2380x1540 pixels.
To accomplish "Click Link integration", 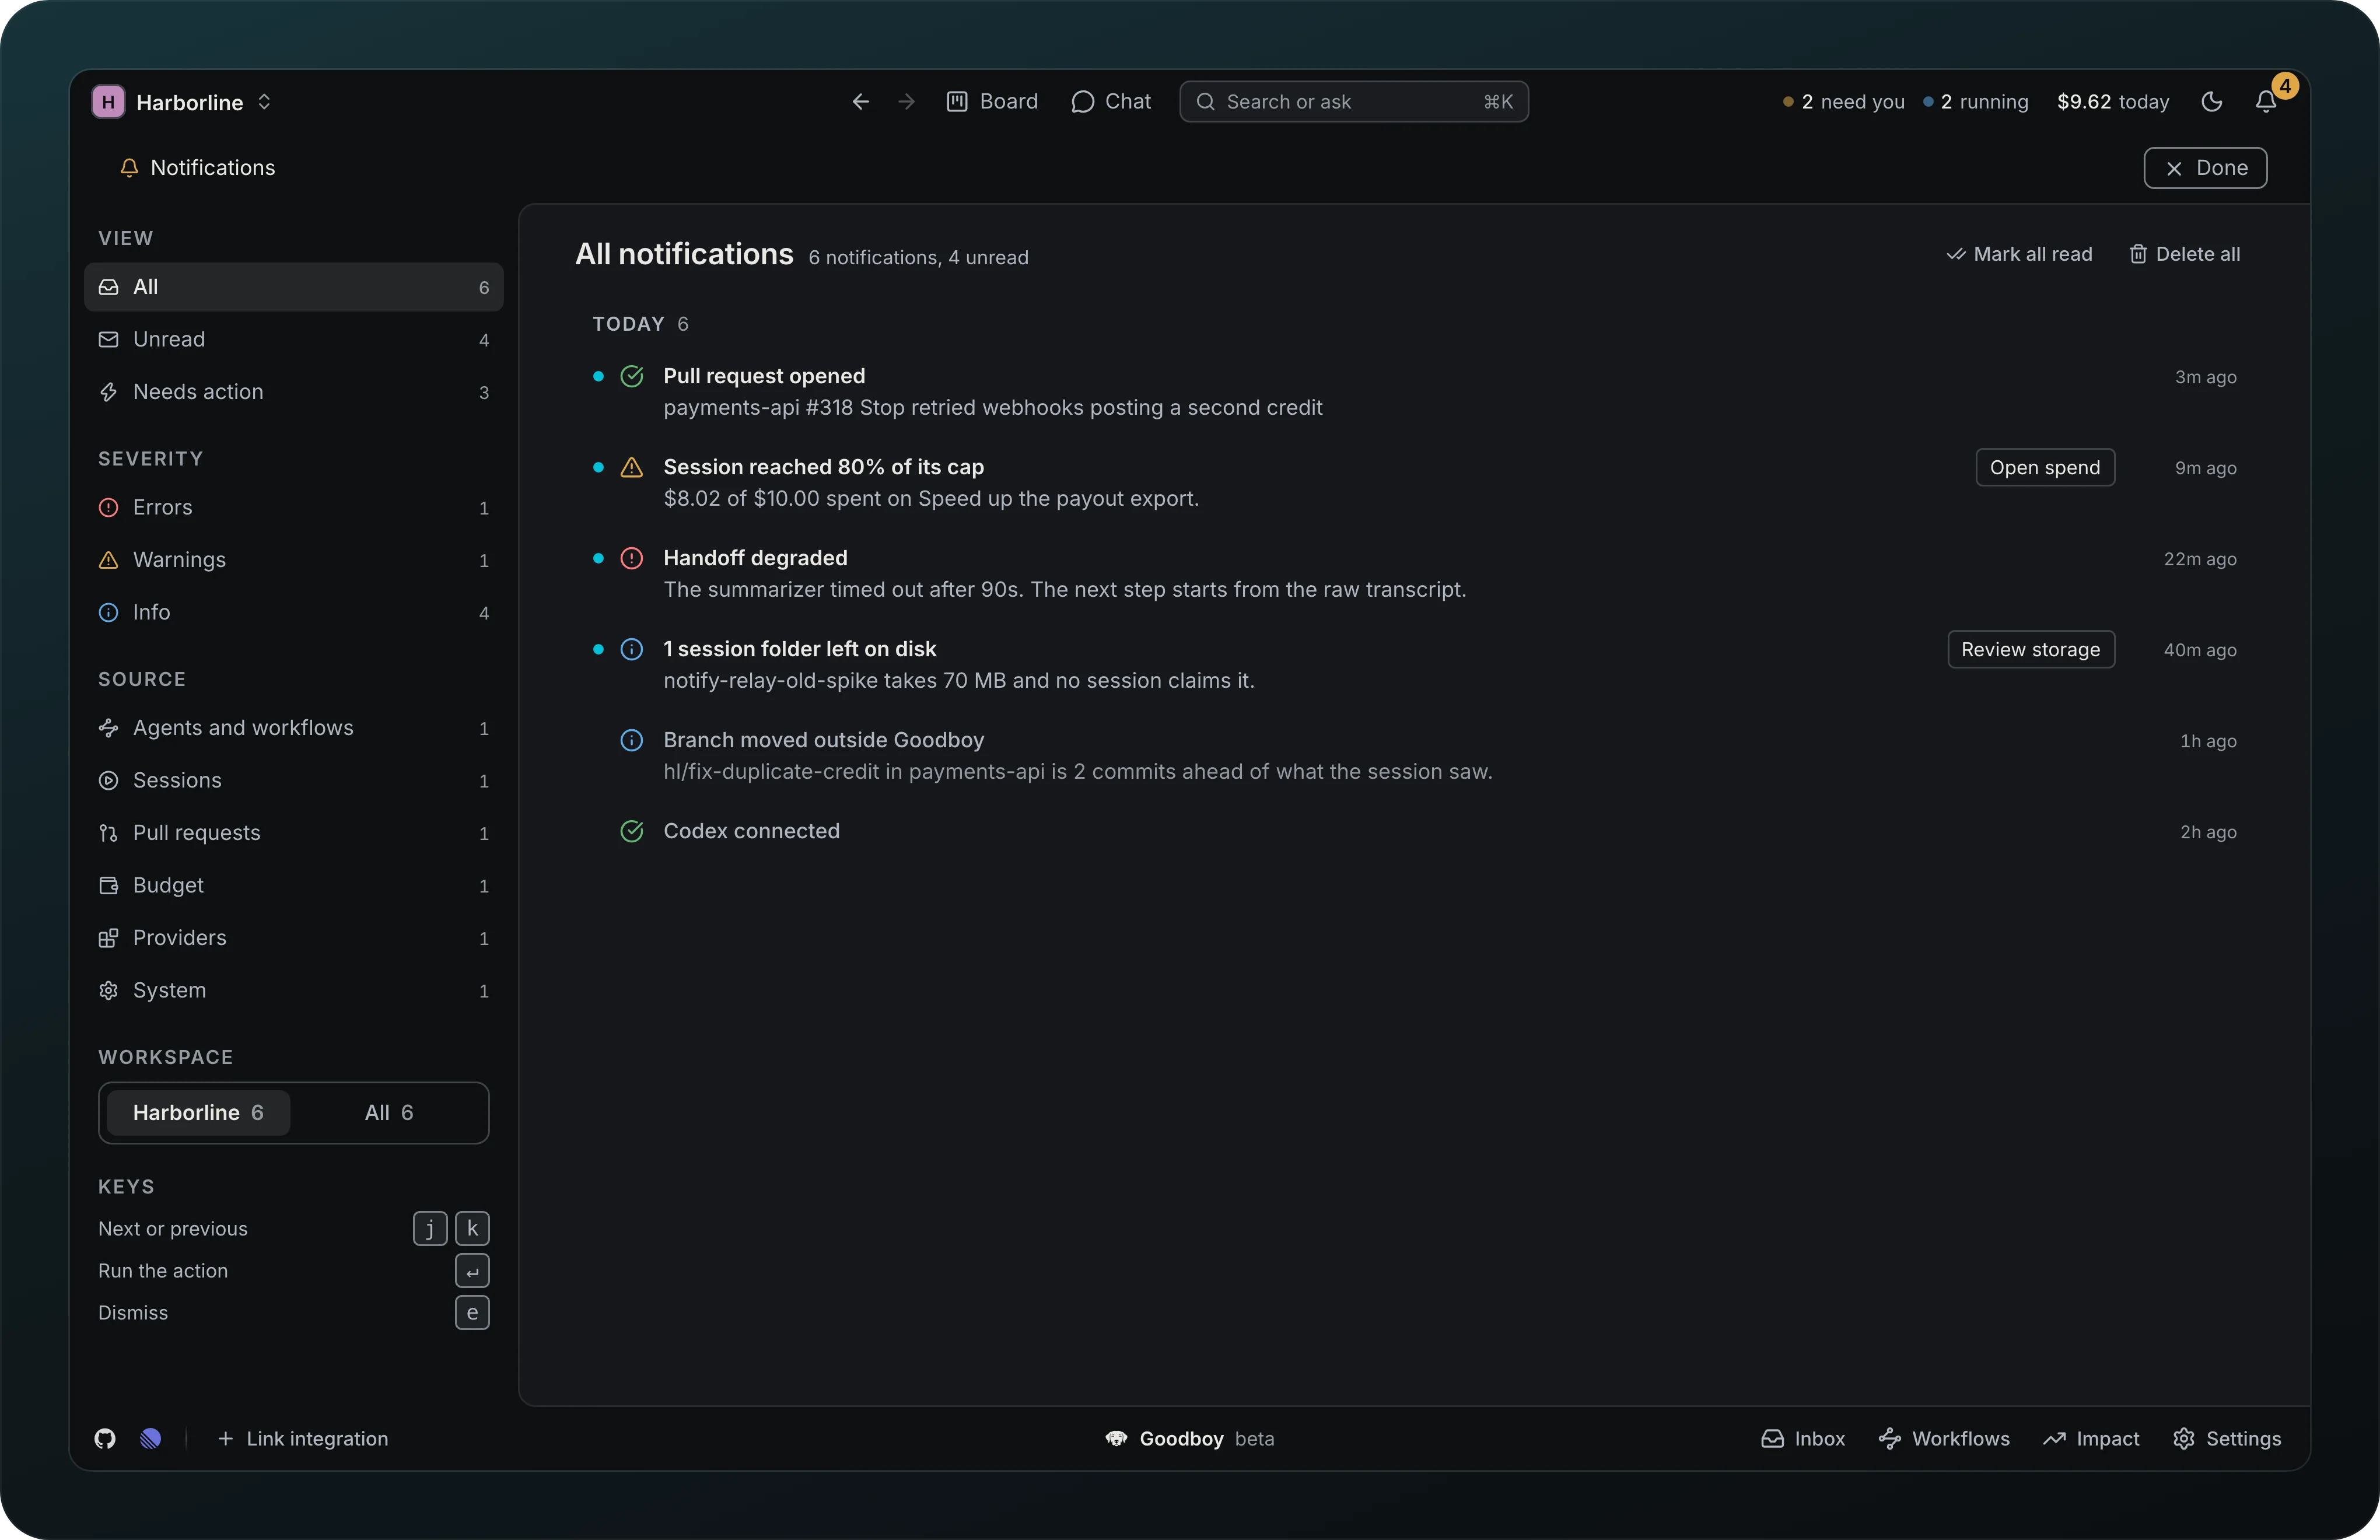I will click(x=303, y=1438).
